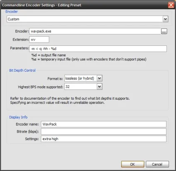Screen dimensions: 176x171
Task: Click the empty Bitrate (kbps) field
Action: pos(103,131)
